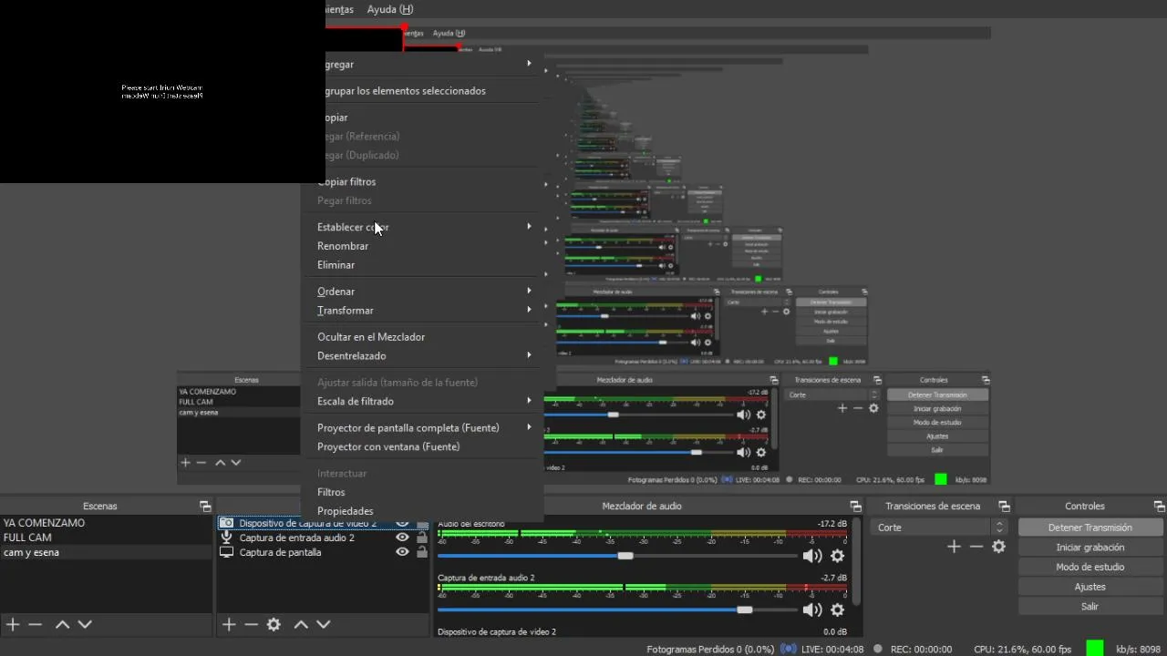Screen dimensions: 1167x656
Task: Click camera icon of Dispositivo de captura source
Action: click(227, 524)
